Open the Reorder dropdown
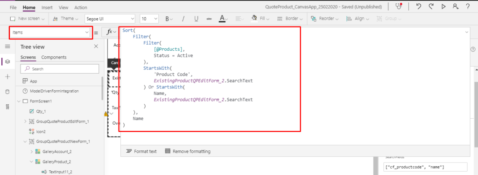478x175 pixels. click(x=325, y=19)
